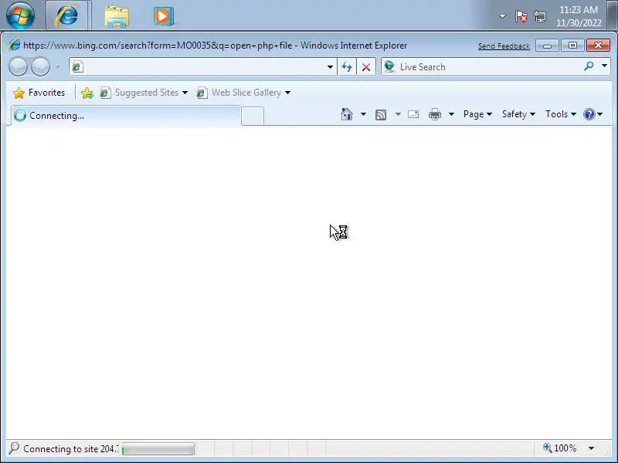Viewport: 618px width, 463px height.
Task: Click the RSS Feeds icon
Action: coord(381,114)
